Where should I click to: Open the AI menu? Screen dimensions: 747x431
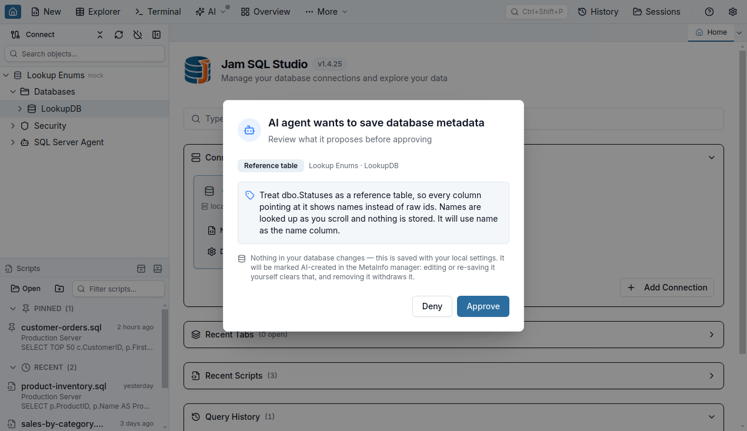pyautogui.click(x=211, y=12)
